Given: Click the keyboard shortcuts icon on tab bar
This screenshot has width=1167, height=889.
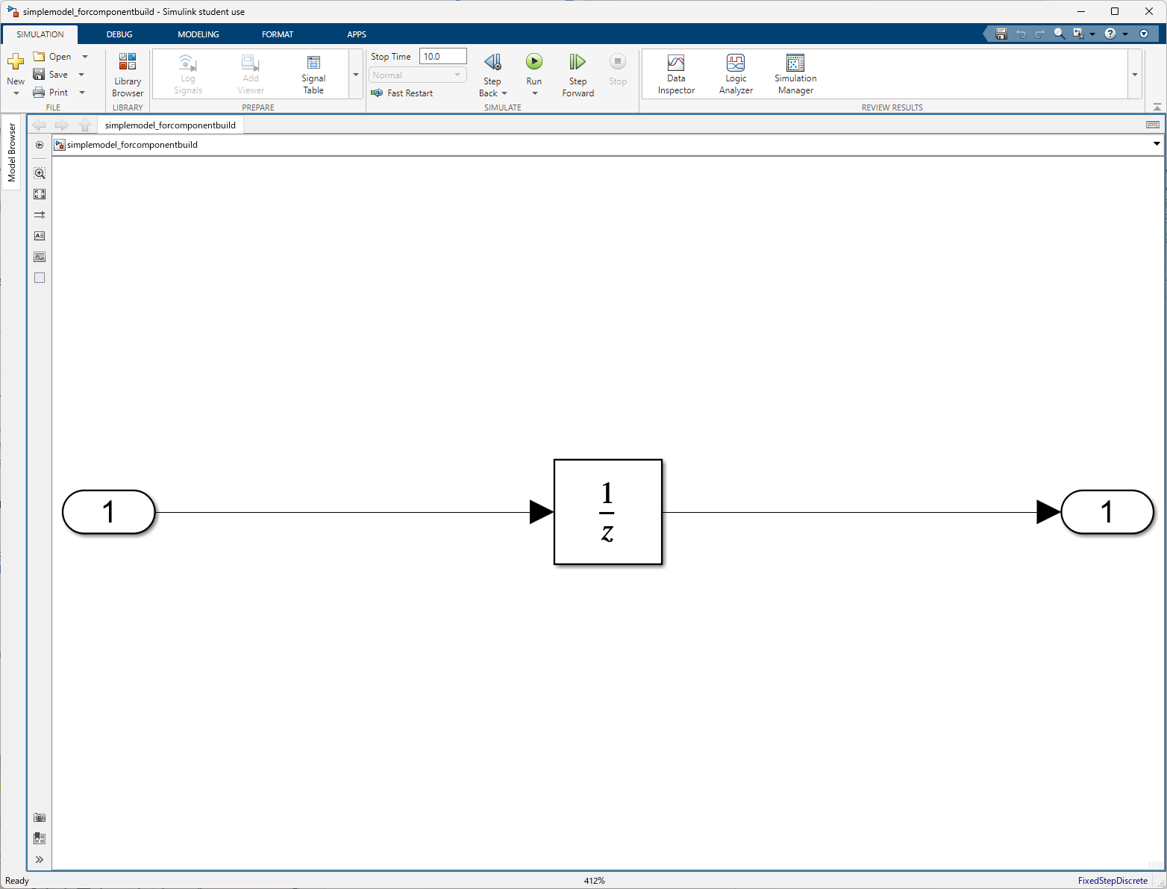Looking at the screenshot, I should pos(1153,125).
